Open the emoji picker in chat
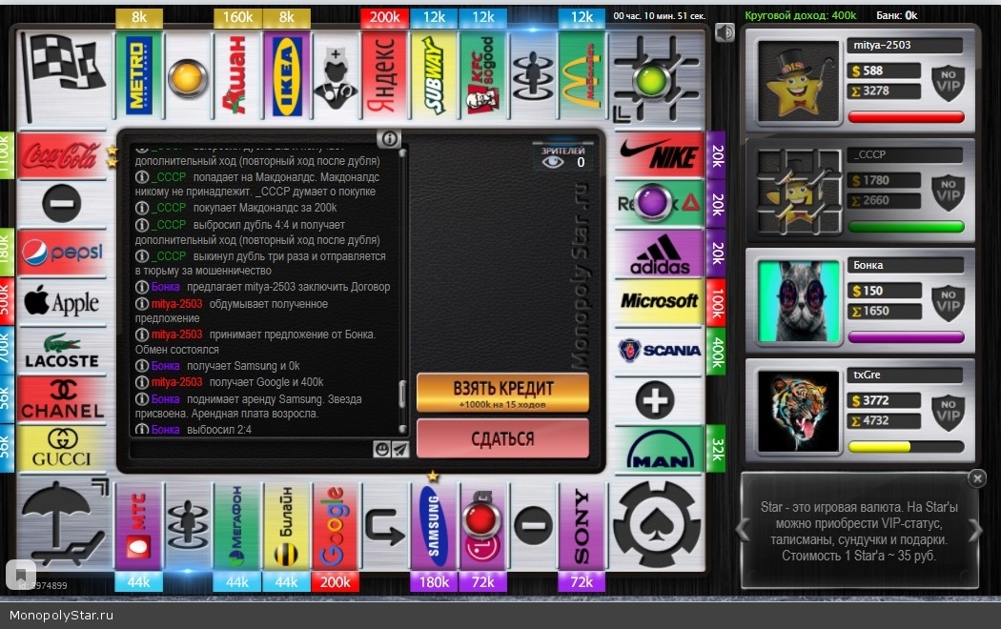 [381, 449]
